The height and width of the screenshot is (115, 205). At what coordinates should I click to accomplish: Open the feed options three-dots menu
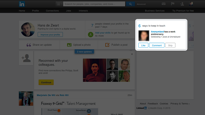(x=131, y=50)
